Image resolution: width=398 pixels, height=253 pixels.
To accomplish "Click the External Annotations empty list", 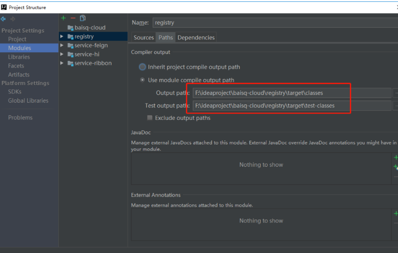I will pos(261,224).
